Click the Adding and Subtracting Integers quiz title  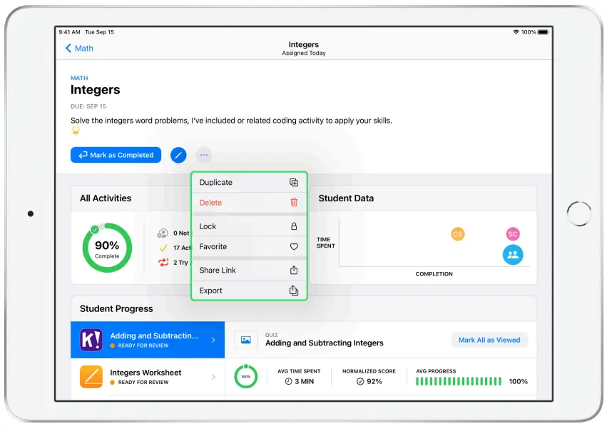325,343
